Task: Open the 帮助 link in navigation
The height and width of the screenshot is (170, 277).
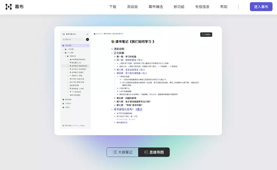Action: click(224, 7)
